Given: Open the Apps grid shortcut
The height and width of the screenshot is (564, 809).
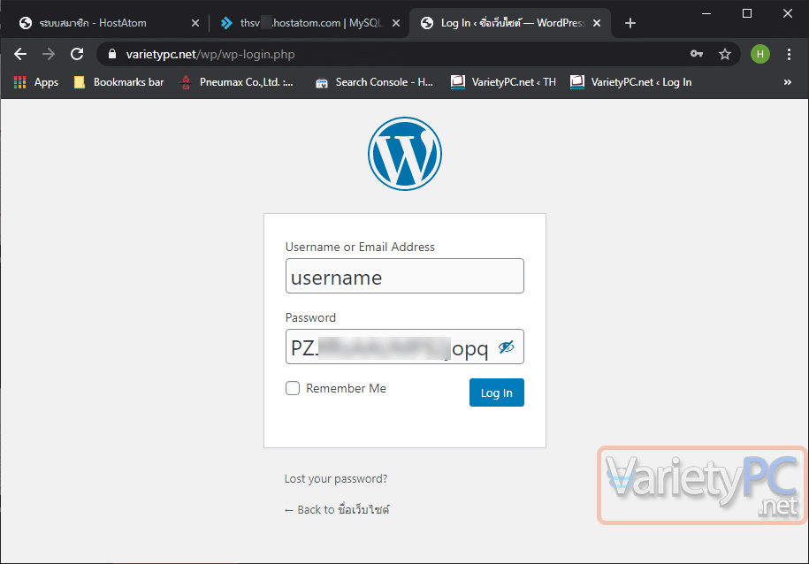Looking at the screenshot, I should [36, 82].
